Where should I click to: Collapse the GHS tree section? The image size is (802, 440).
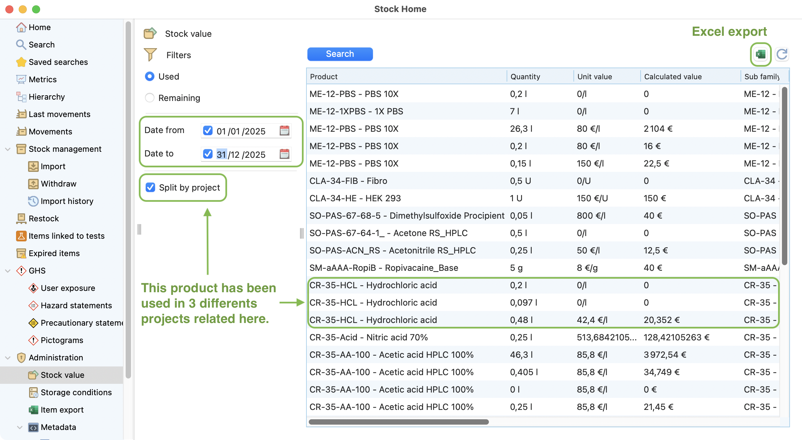coord(8,271)
